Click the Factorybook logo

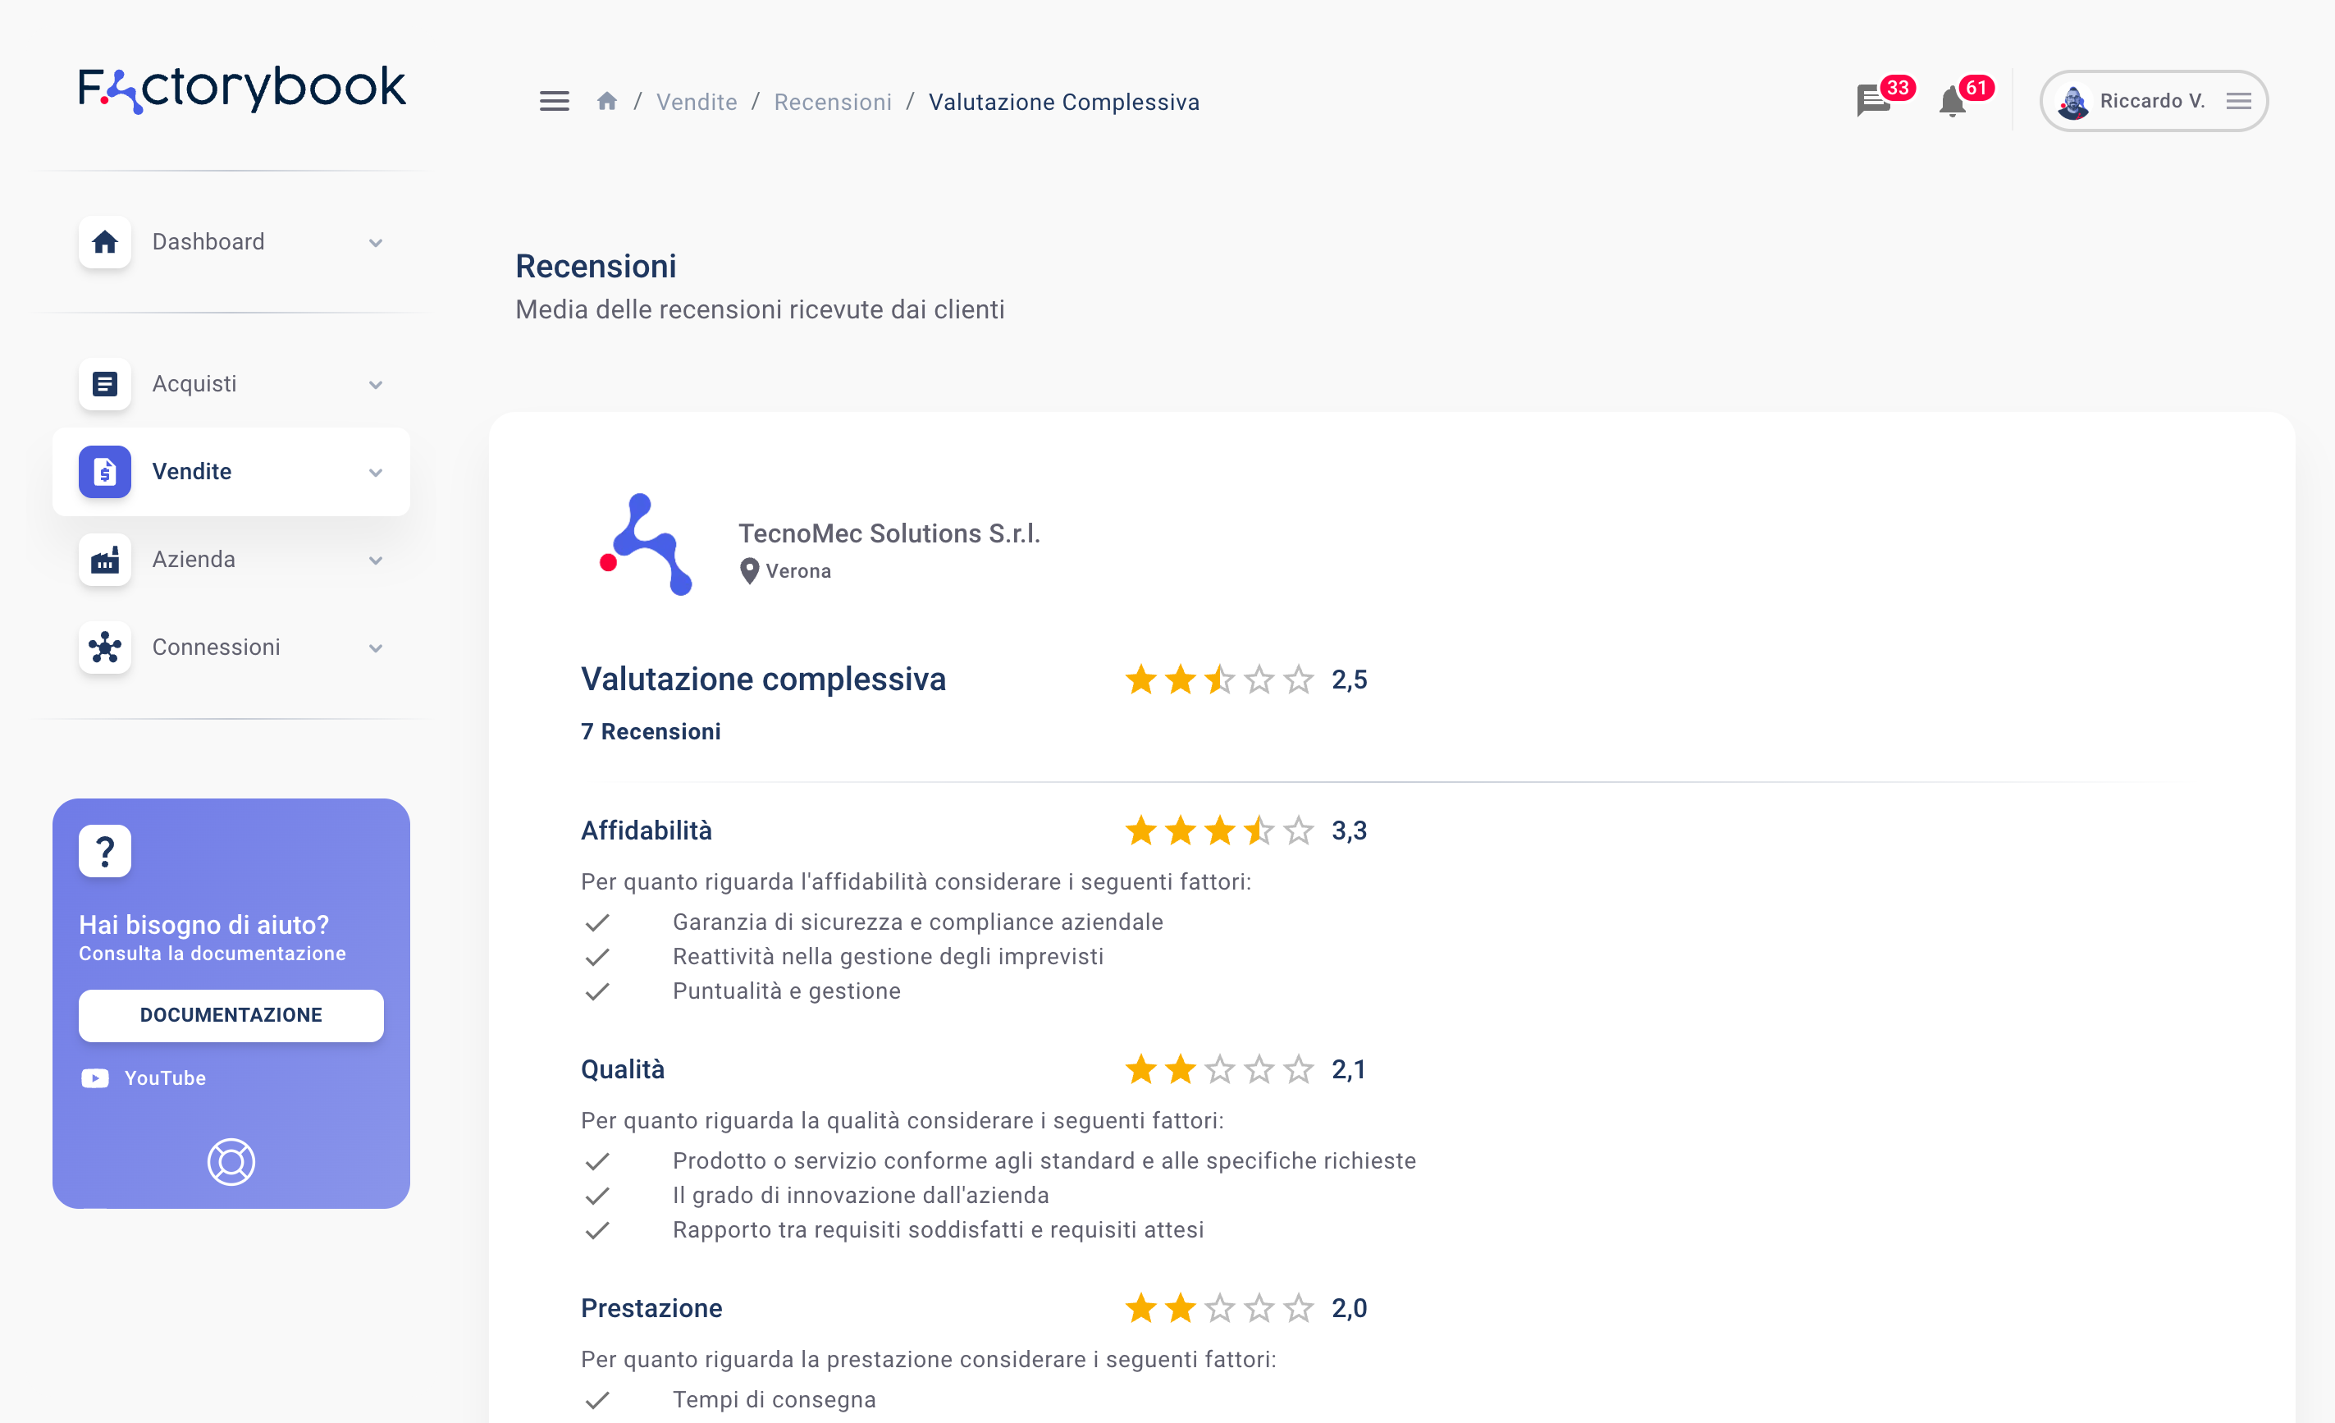click(242, 88)
